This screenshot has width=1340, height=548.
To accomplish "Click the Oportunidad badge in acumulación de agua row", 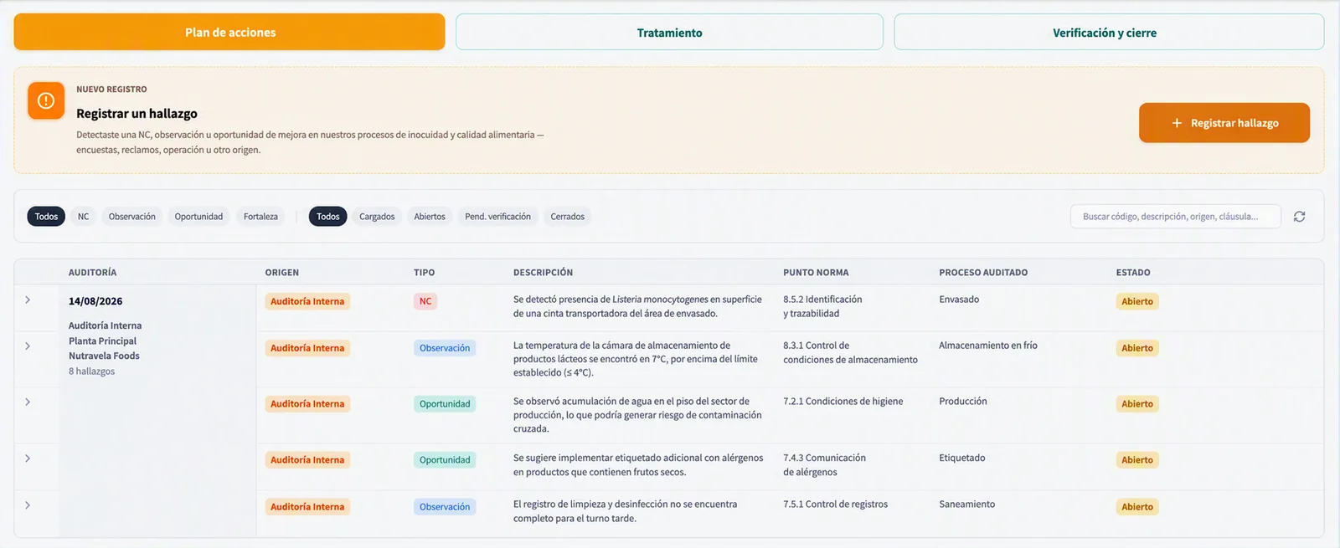I will click(x=445, y=404).
